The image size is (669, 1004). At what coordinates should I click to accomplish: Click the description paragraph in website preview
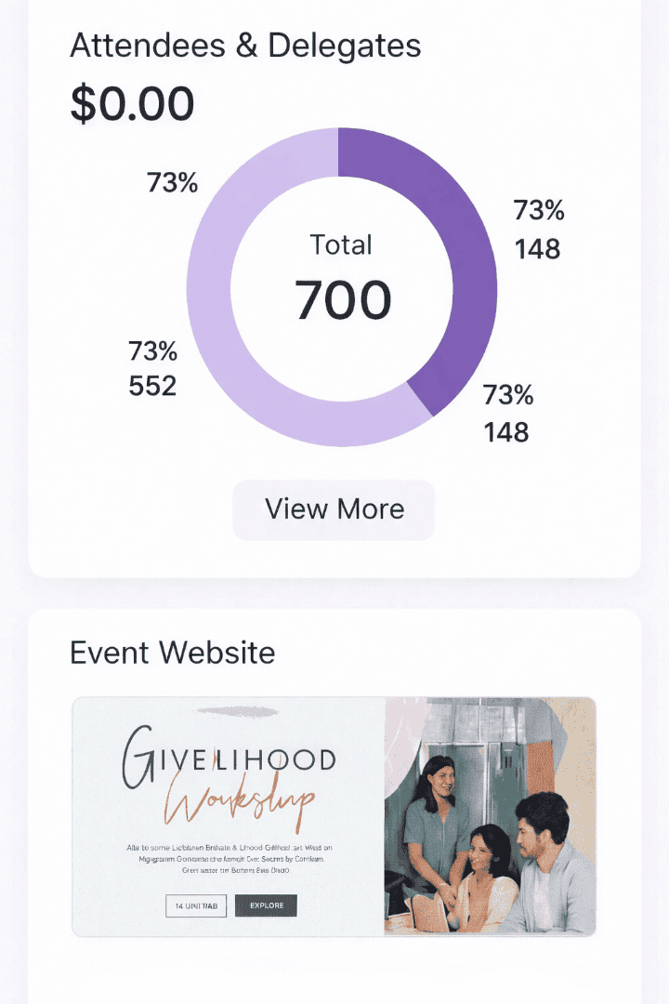230,860
